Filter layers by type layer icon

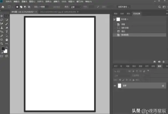[x=137, y=71]
